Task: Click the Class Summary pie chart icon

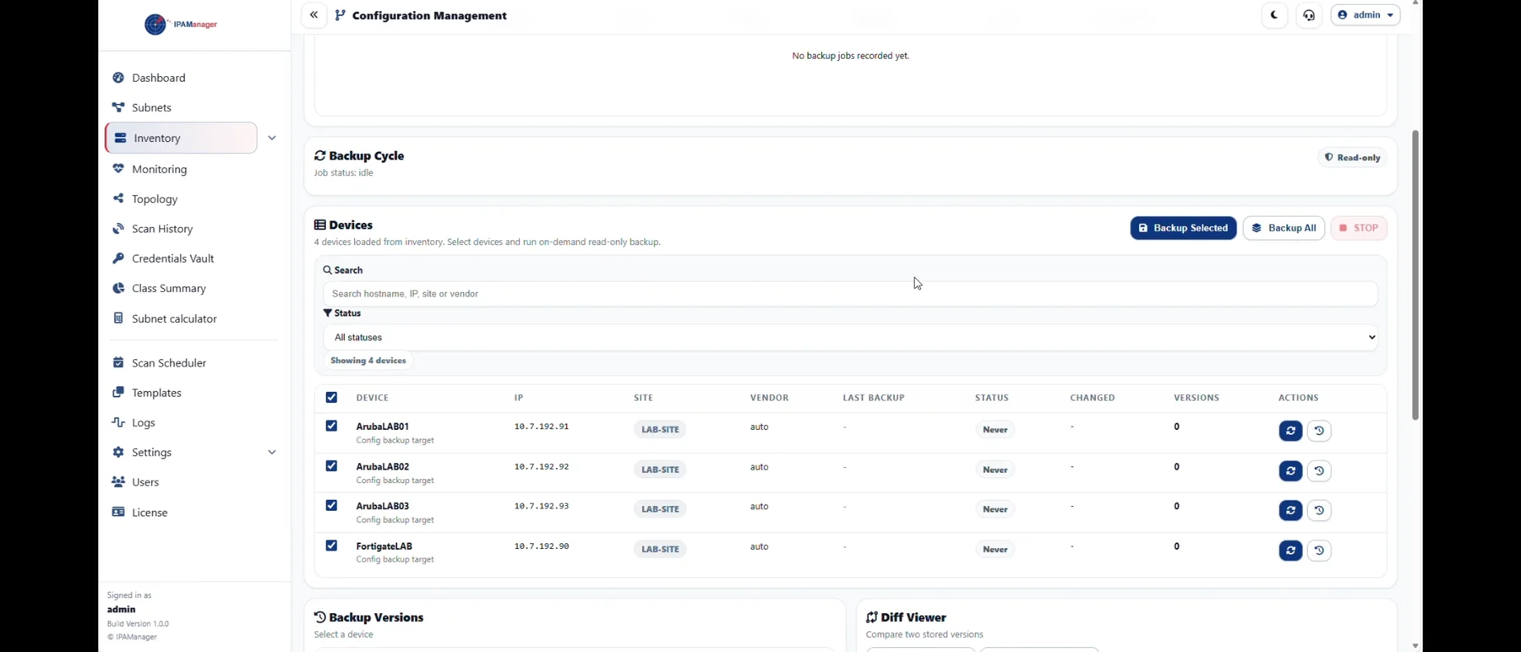Action: 118,288
